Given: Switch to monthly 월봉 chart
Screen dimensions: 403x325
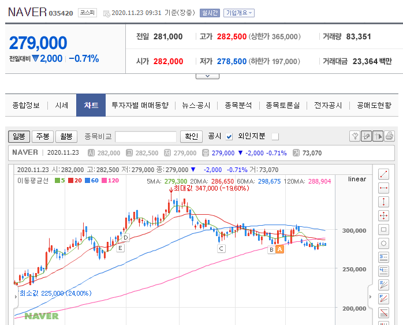Looking at the screenshot, I should click(66, 136).
